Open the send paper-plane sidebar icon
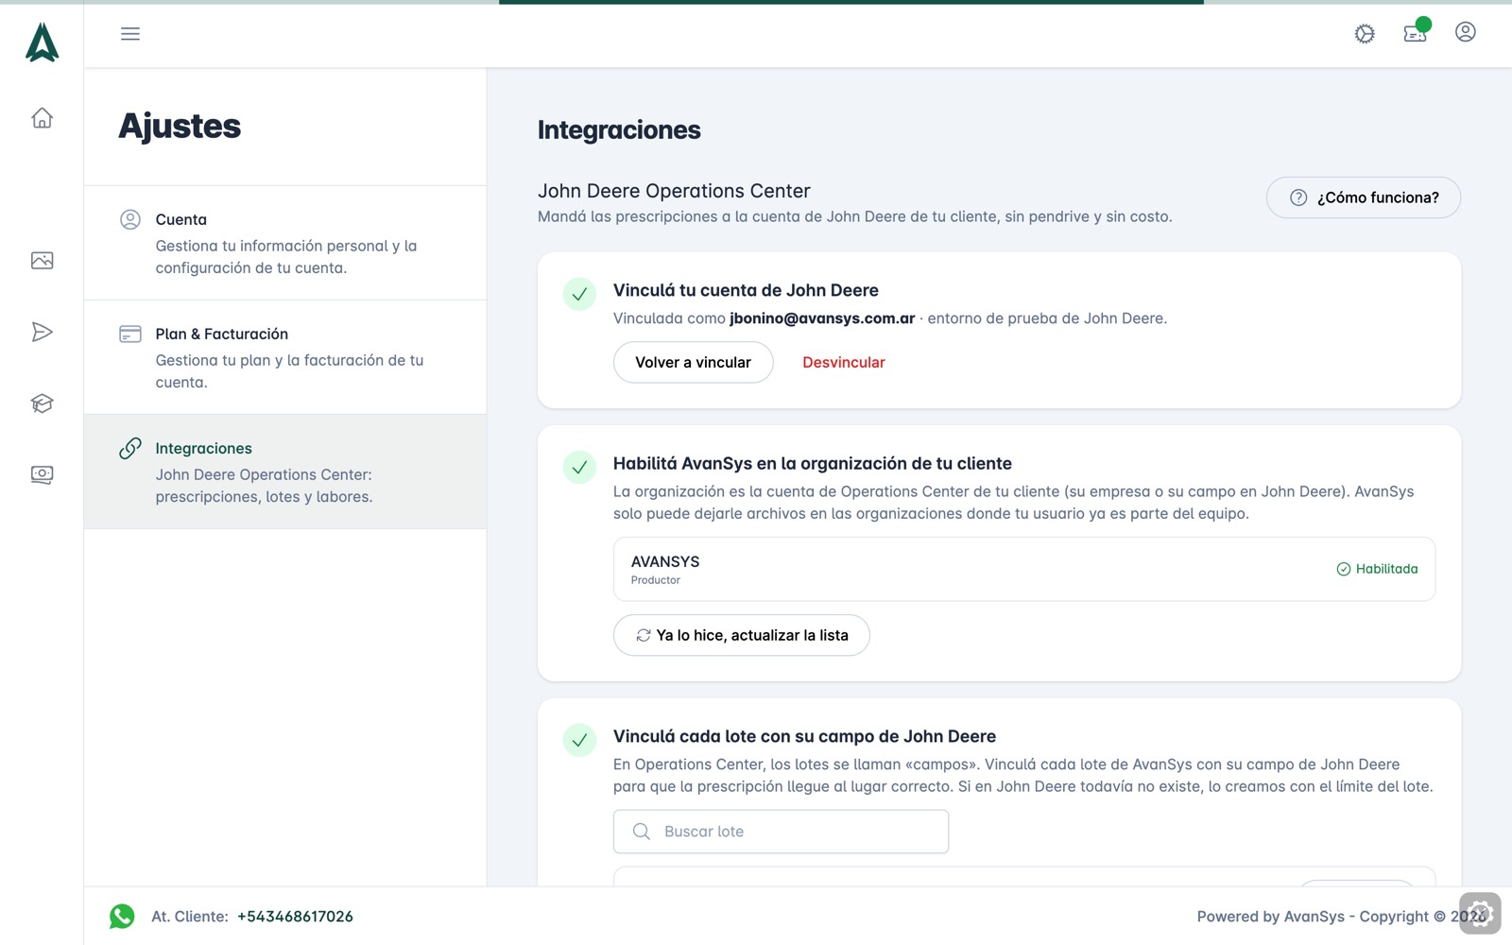Viewport: 1512px width, 945px height. click(42, 332)
